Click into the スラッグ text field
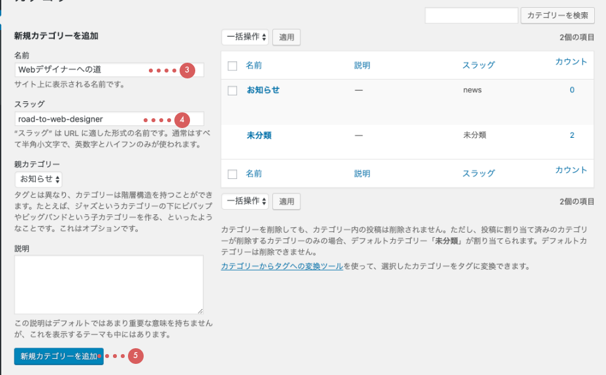This screenshot has width=606, height=375. point(78,120)
